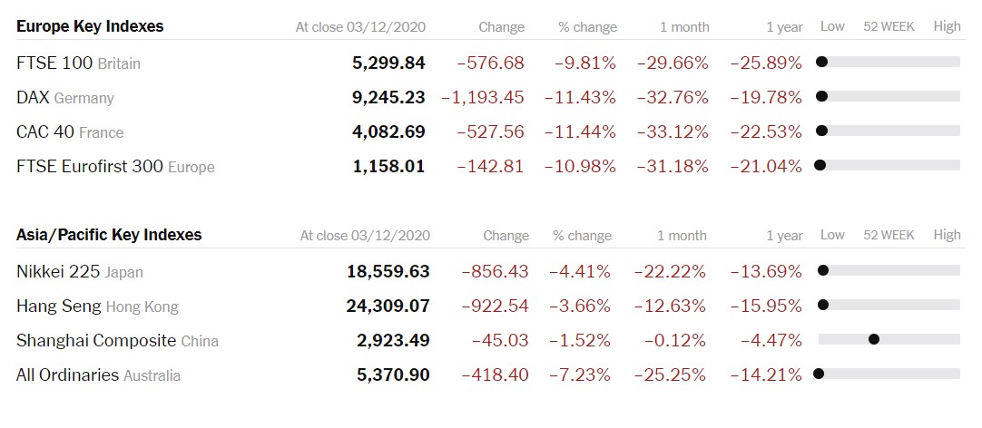Open the FTSE 100 Britain index
Viewport: 982px width, 428px height.
(x=78, y=63)
